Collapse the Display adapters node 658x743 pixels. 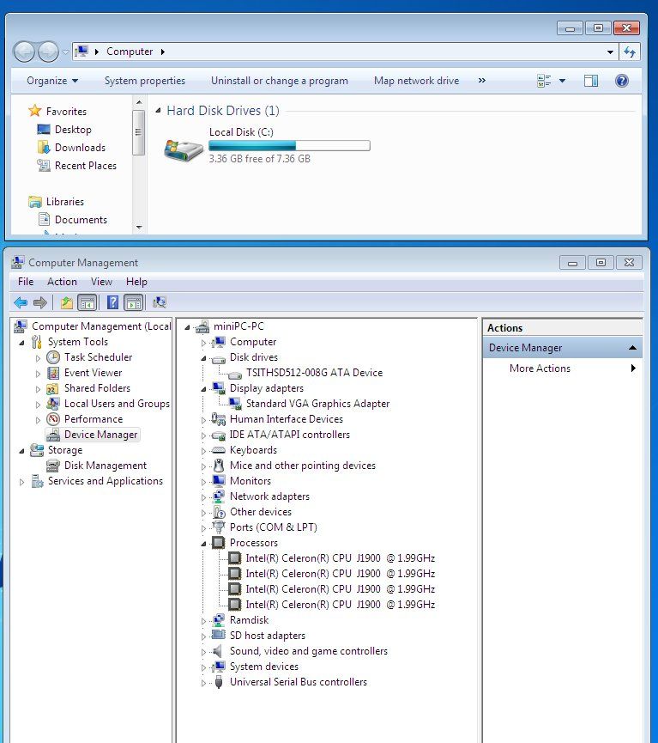click(203, 389)
